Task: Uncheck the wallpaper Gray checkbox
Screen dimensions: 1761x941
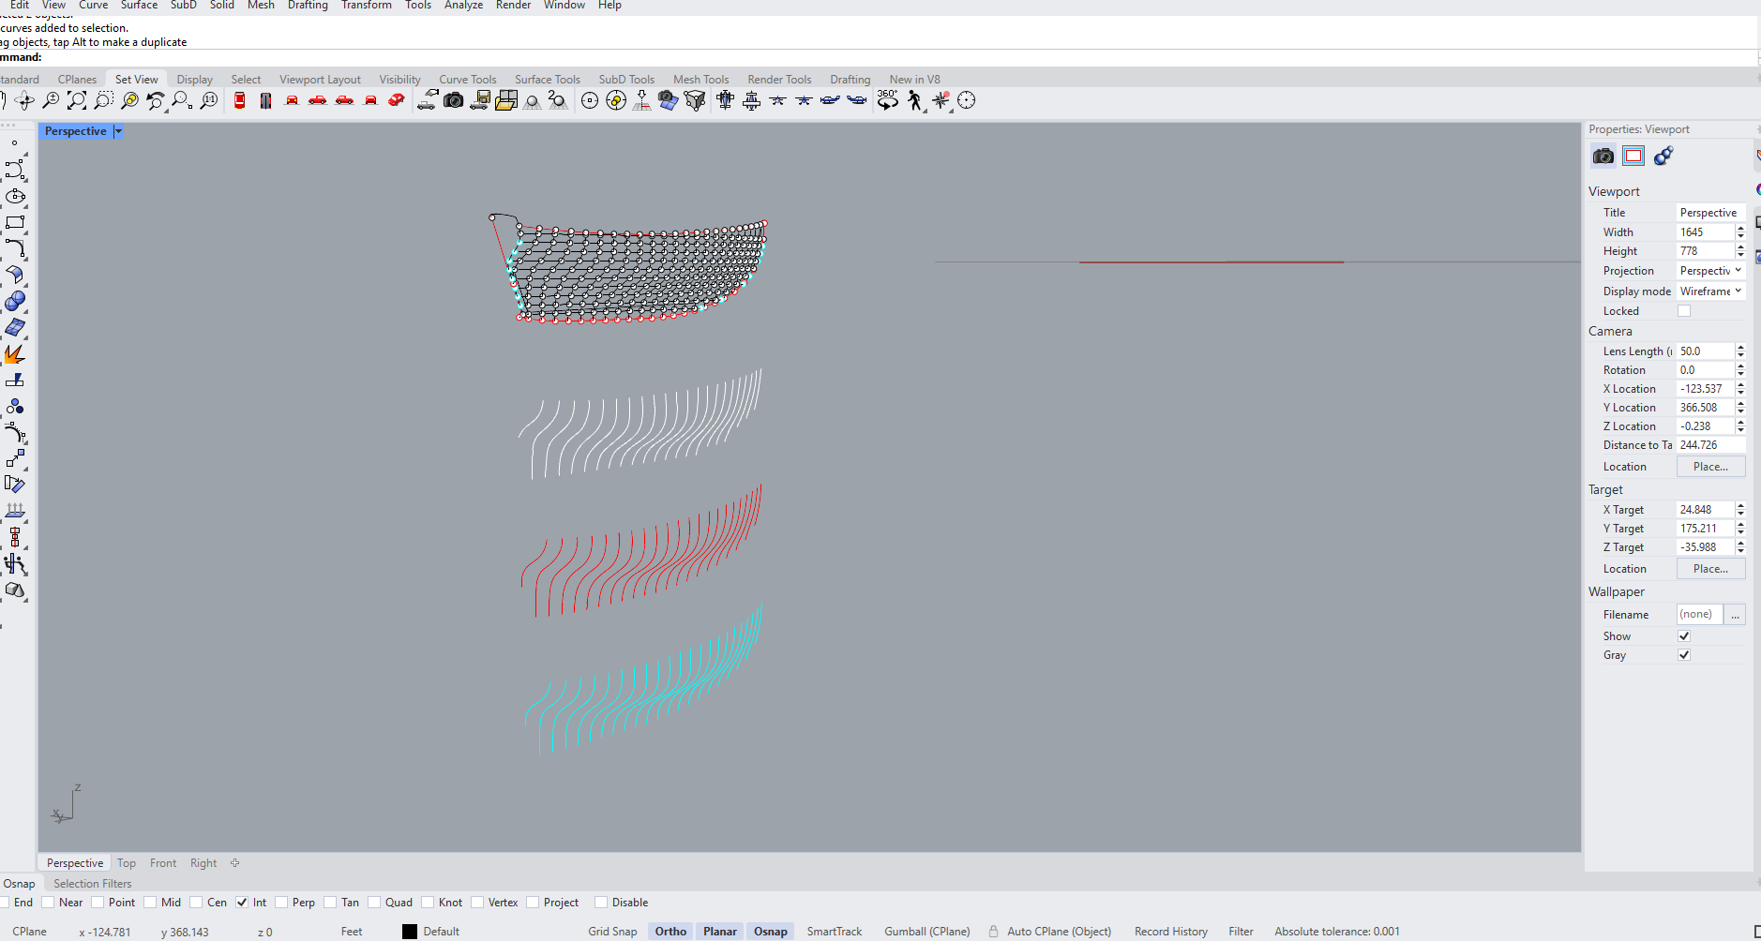Action: [1684, 655]
